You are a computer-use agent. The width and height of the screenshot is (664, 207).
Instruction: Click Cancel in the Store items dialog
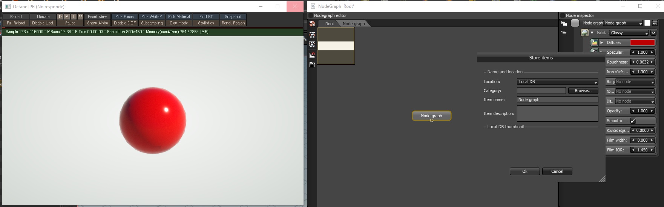(557, 171)
